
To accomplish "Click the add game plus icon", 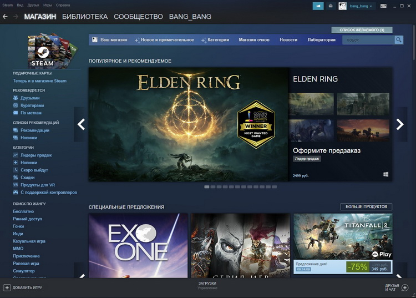I will click(x=7, y=287).
